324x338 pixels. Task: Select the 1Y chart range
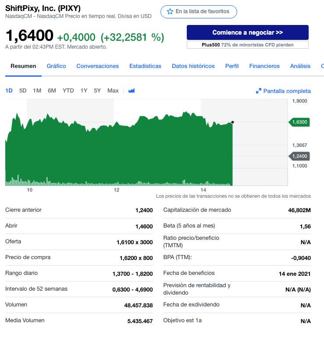point(84,91)
